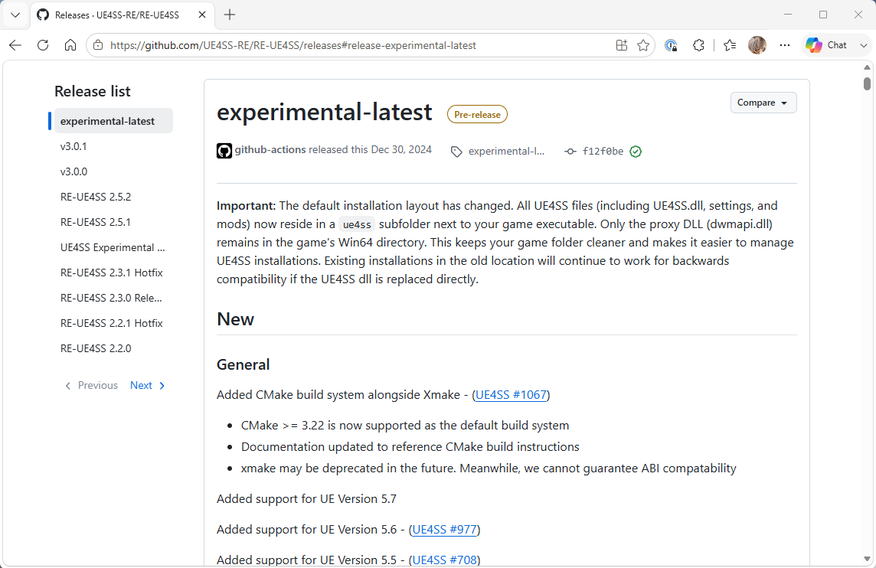
Task: Click the page scrollbar up arrow
Action: (x=867, y=67)
